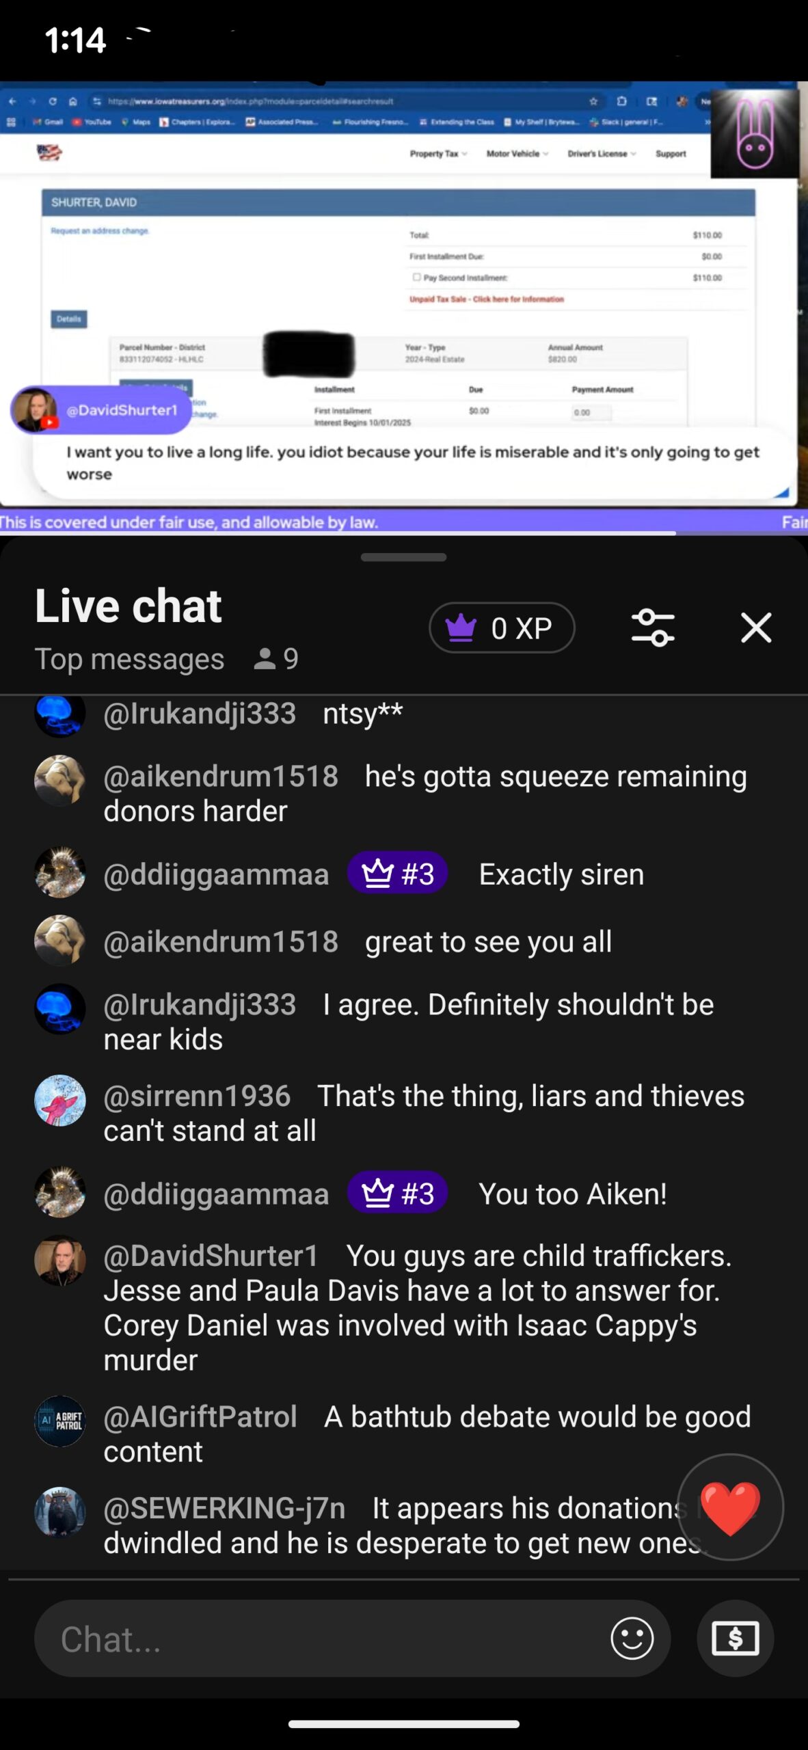Screen dimensions: 808x1750
Task: Tap the viewer count person icon
Action: coord(265,659)
